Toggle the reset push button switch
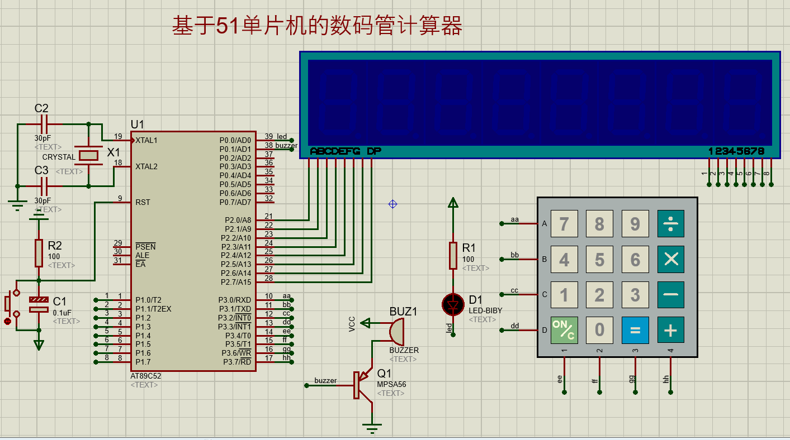 click(x=11, y=303)
